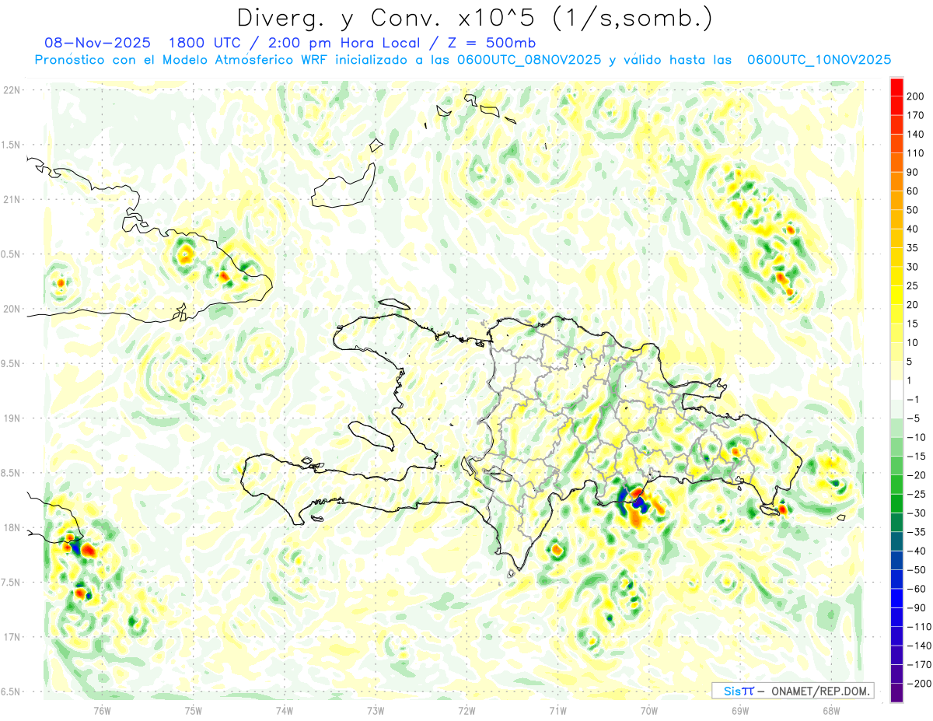Click the colorbar value '200' near the top
The height and width of the screenshot is (721, 933).
916,96
